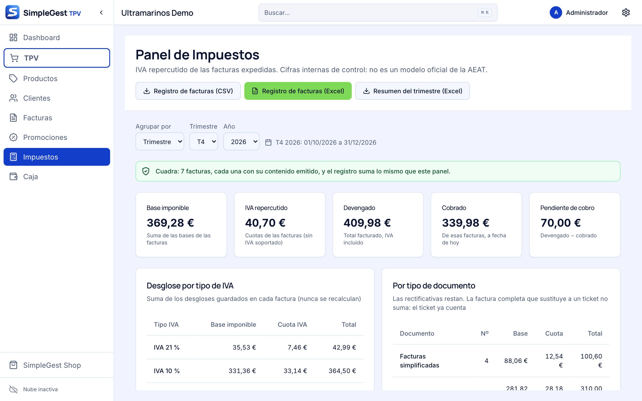Viewport: 642px width, 401px height.
Task: Click the SimpleGest logo icon
Action: pyautogui.click(x=12, y=12)
